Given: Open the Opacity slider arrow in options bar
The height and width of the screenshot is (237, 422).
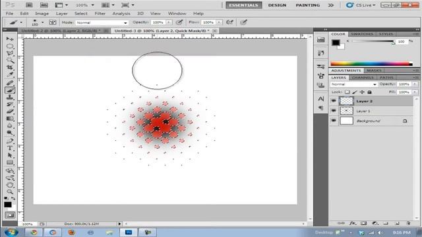Looking at the screenshot, I should tap(169, 22).
